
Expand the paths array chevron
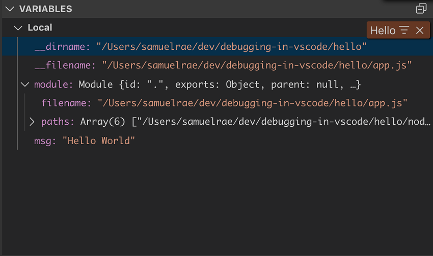[x=32, y=122]
